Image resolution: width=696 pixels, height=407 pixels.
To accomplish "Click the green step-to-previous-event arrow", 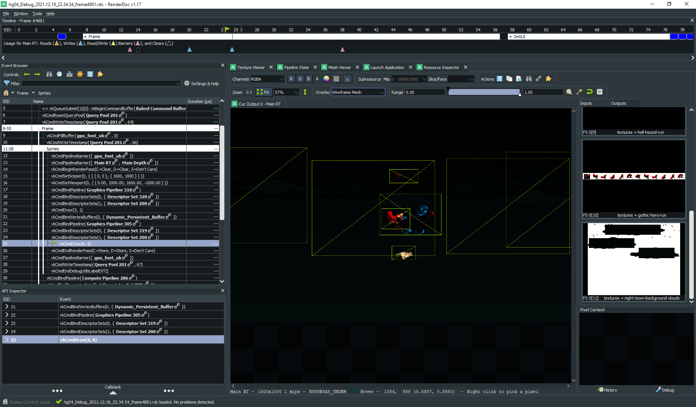I will pos(27,74).
